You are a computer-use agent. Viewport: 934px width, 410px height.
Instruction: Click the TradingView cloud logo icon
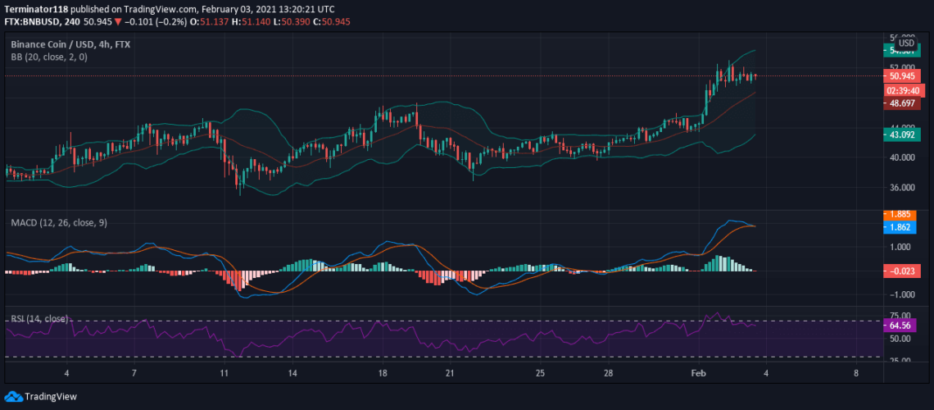click(13, 396)
